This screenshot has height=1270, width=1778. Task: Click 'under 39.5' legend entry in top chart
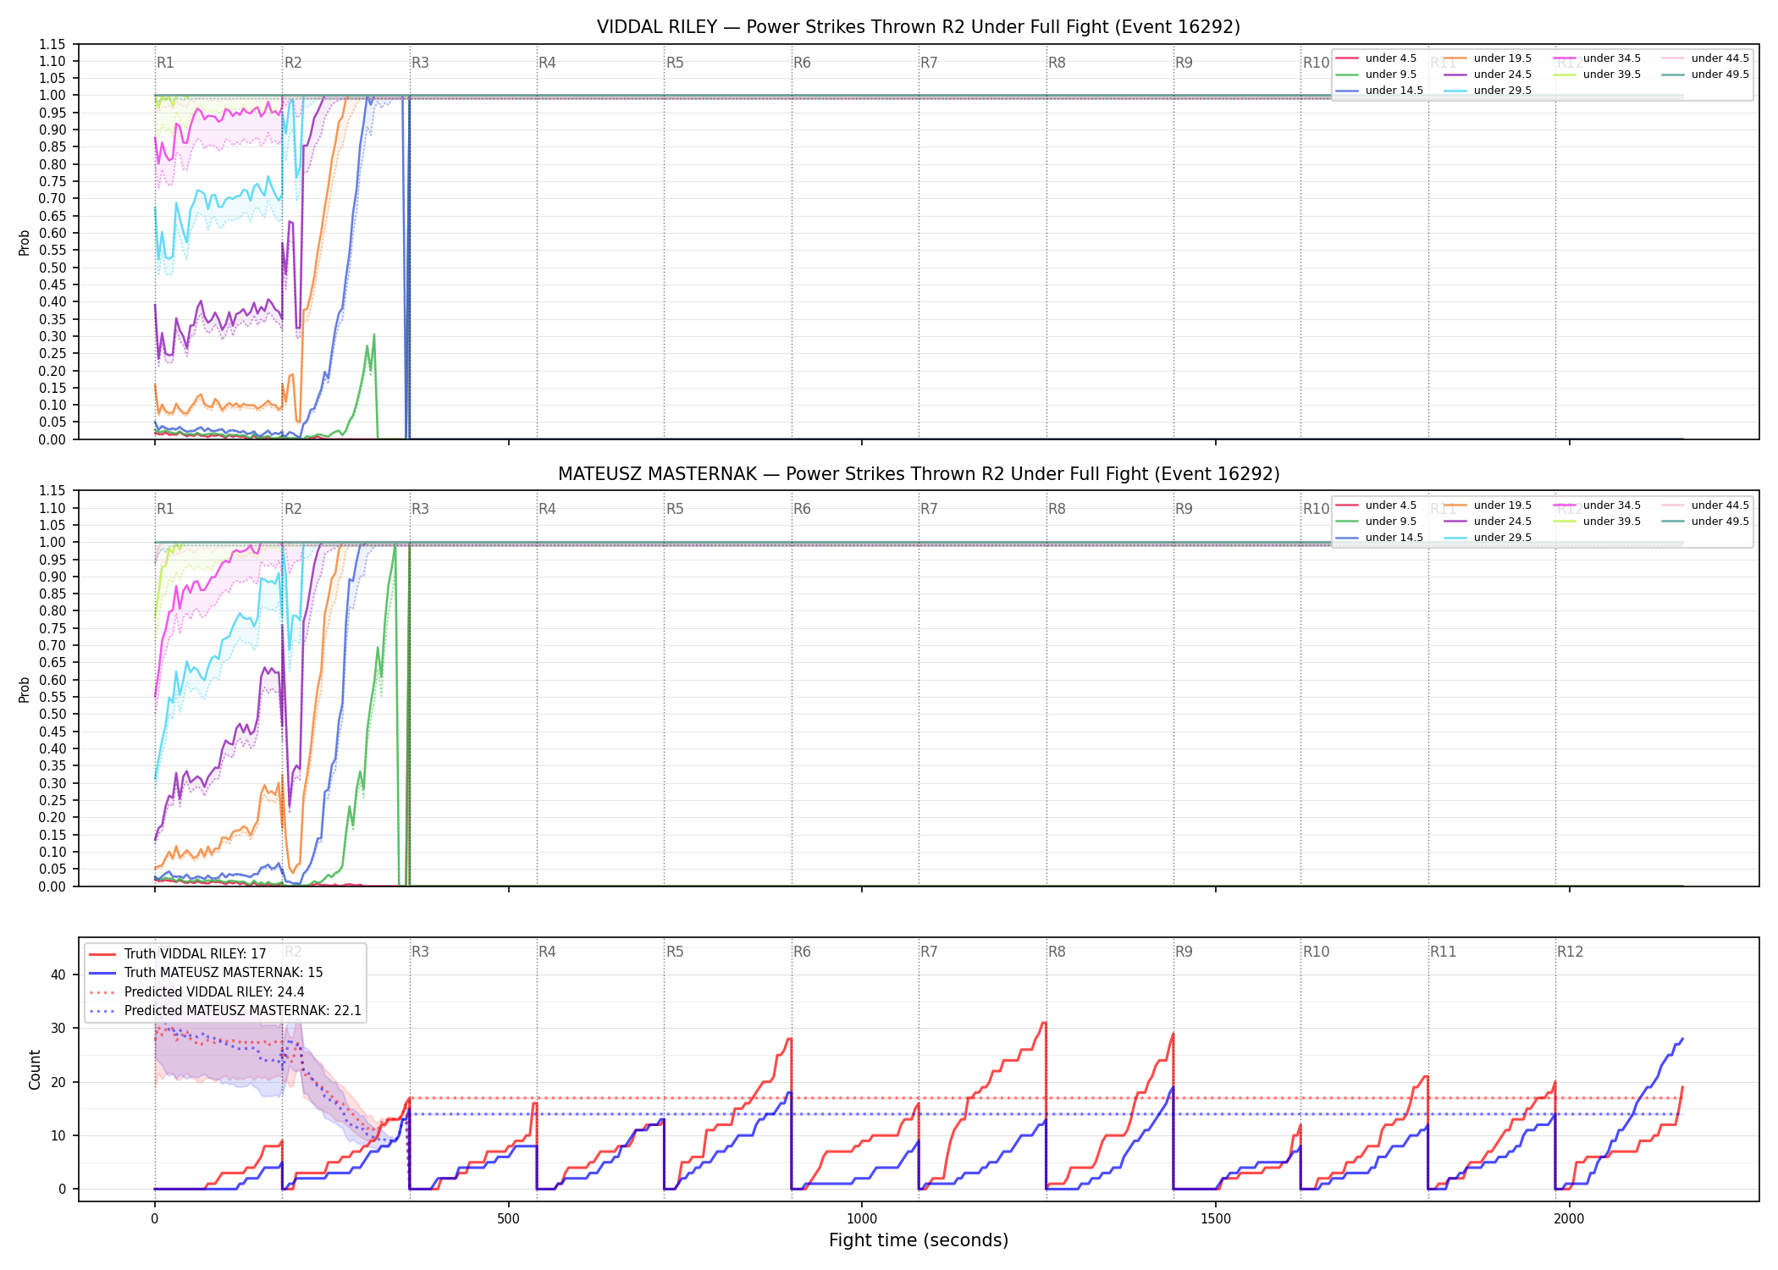[1598, 75]
